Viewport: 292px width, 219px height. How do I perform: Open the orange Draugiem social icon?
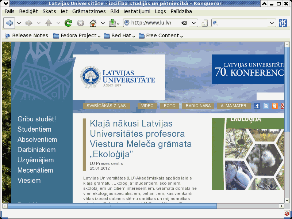pyautogui.click(x=275, y=106)
